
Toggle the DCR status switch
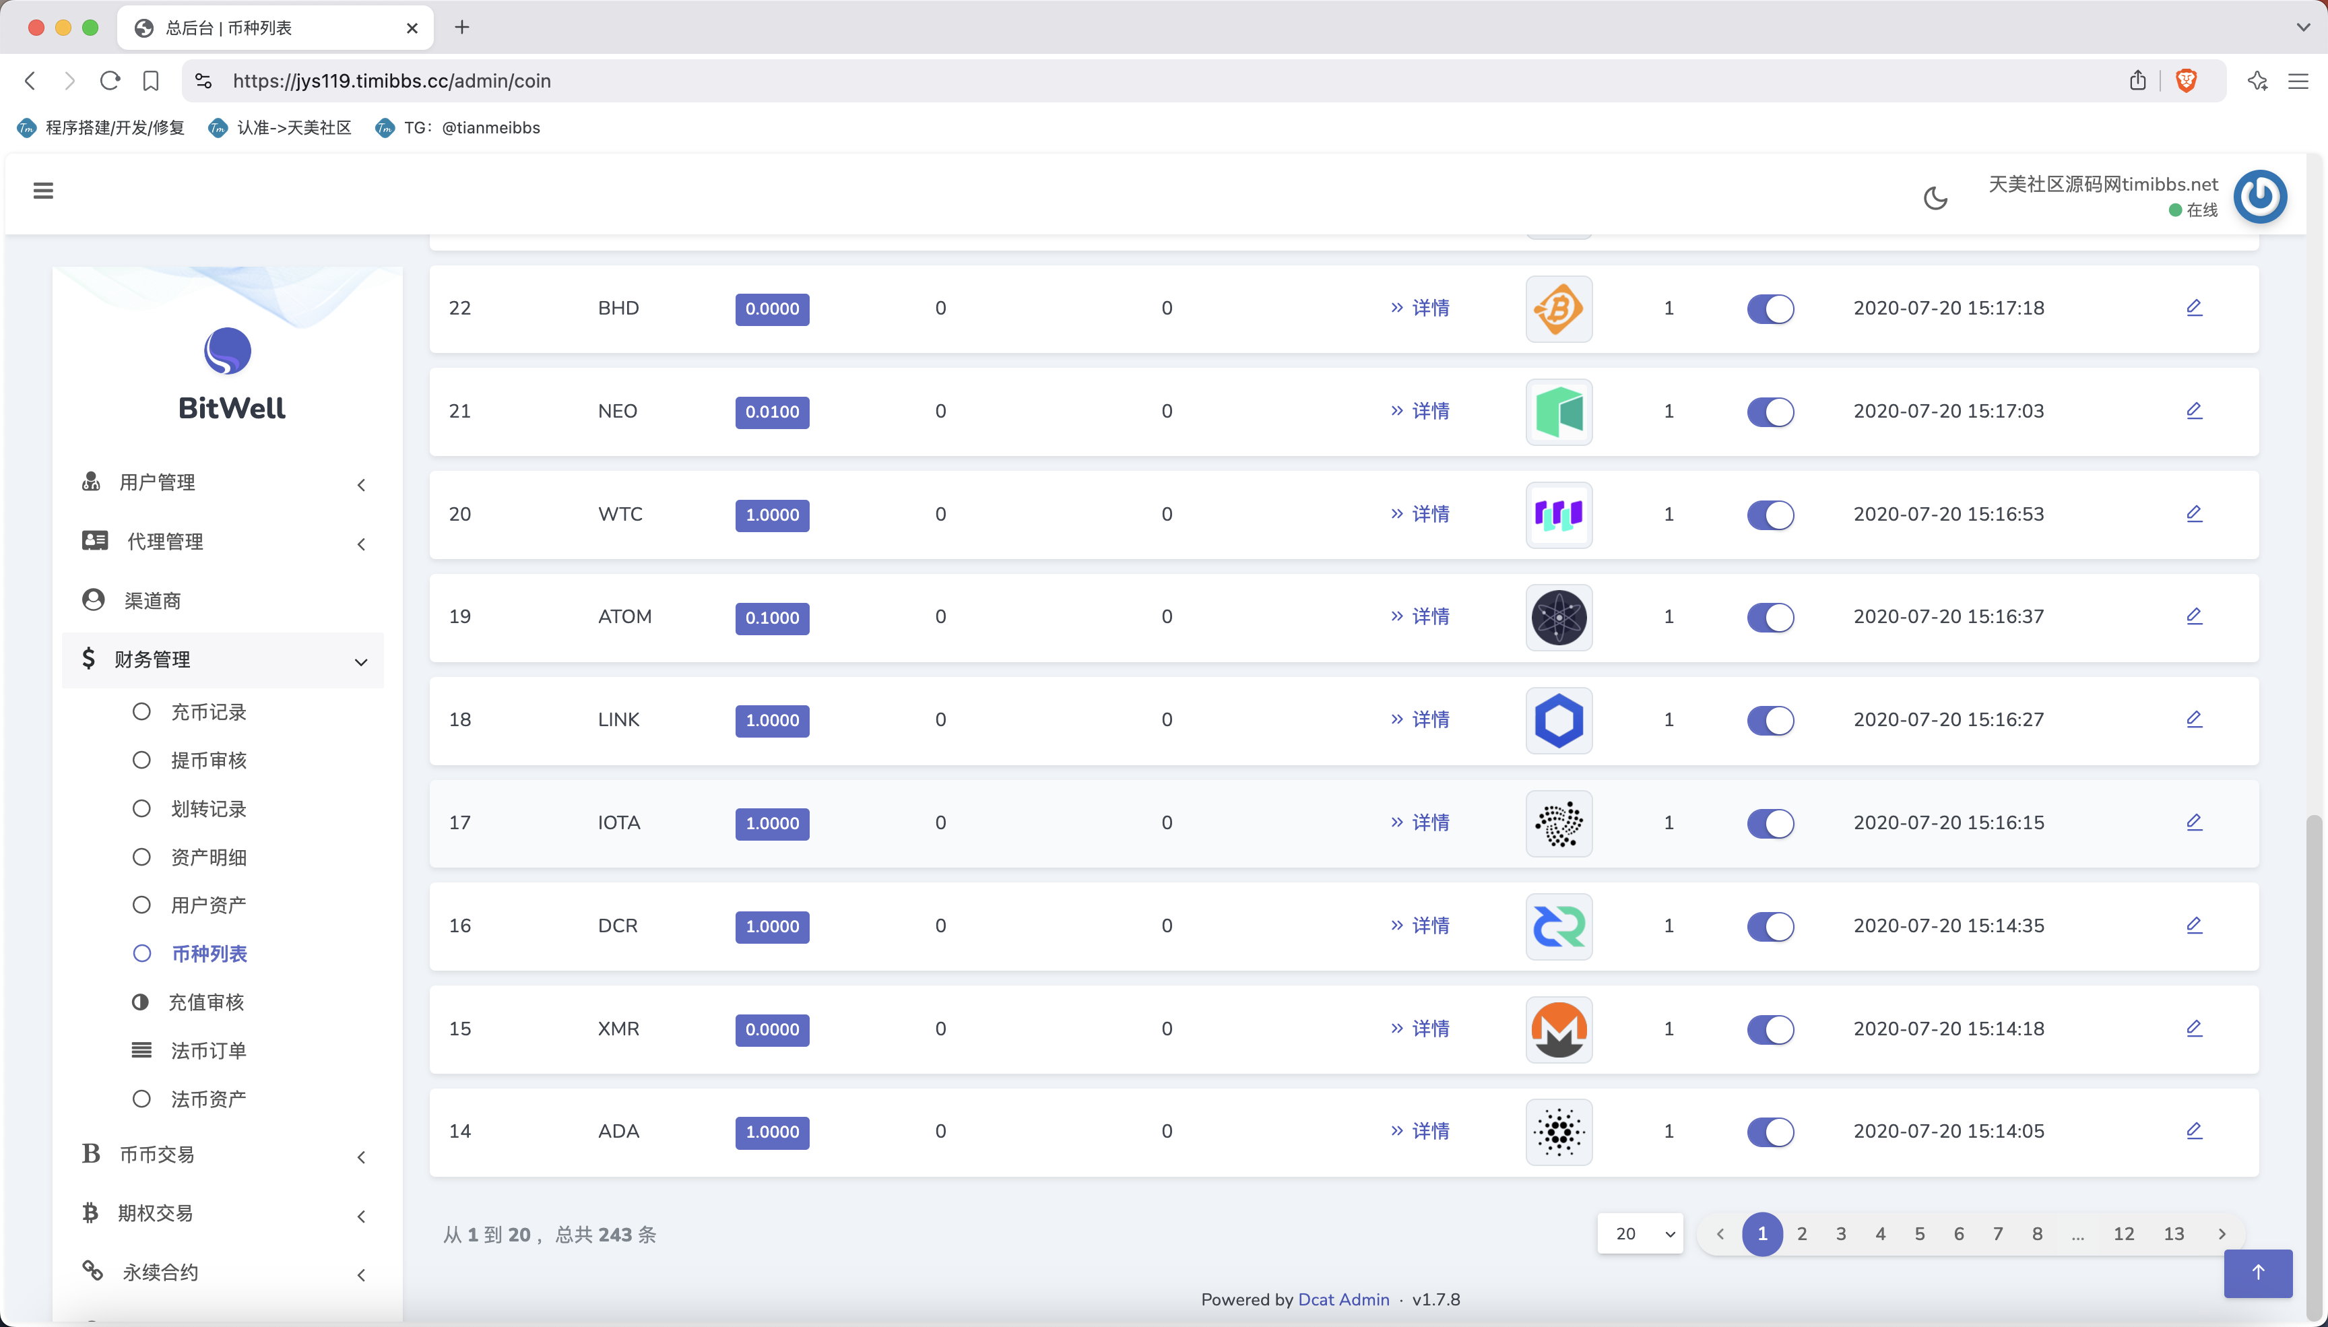click(1770, 927)
